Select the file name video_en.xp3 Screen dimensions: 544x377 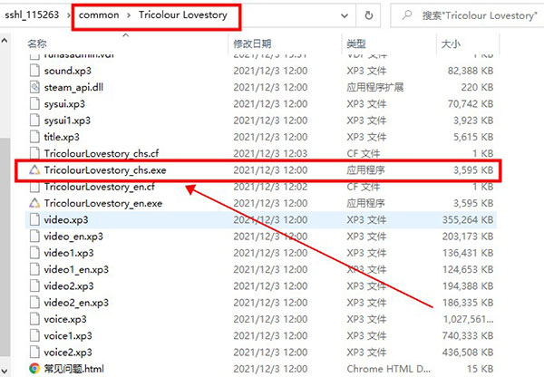(x=73, y=237)
